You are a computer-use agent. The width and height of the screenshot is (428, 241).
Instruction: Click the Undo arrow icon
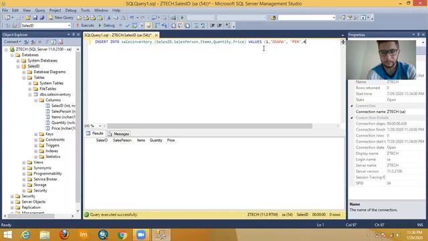click(x=132, y=18)
